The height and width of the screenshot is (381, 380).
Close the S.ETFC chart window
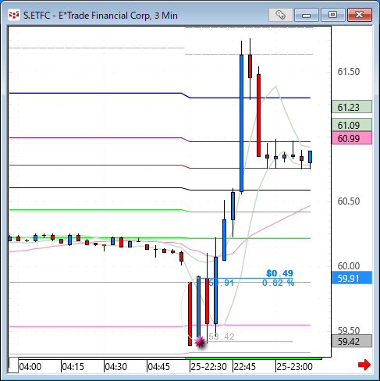click(x=360, y=15)
